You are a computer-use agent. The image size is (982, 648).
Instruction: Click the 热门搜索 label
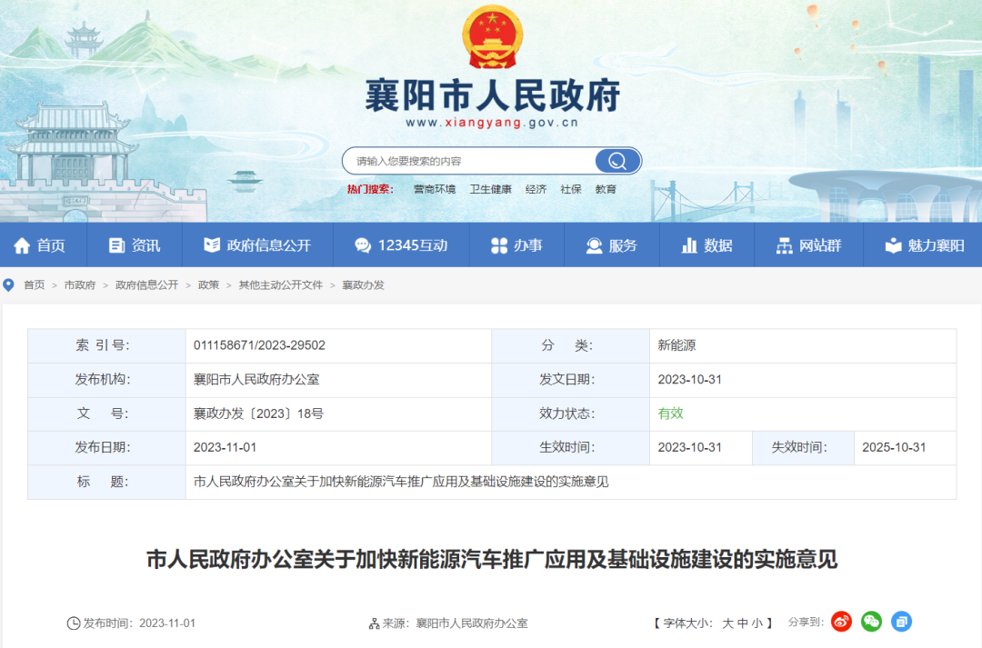pos(370,189)
